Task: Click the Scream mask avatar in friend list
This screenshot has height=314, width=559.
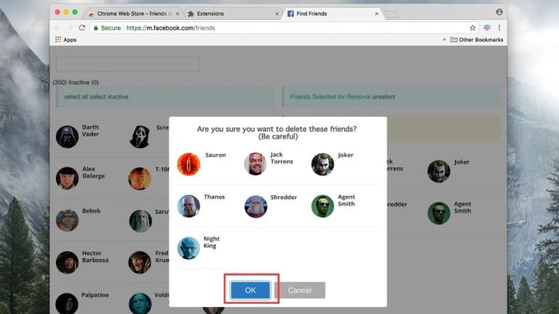Action: click(140, 136)
